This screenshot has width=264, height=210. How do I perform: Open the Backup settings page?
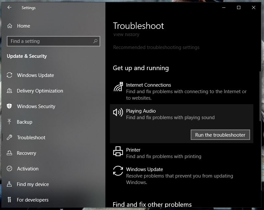24,122
